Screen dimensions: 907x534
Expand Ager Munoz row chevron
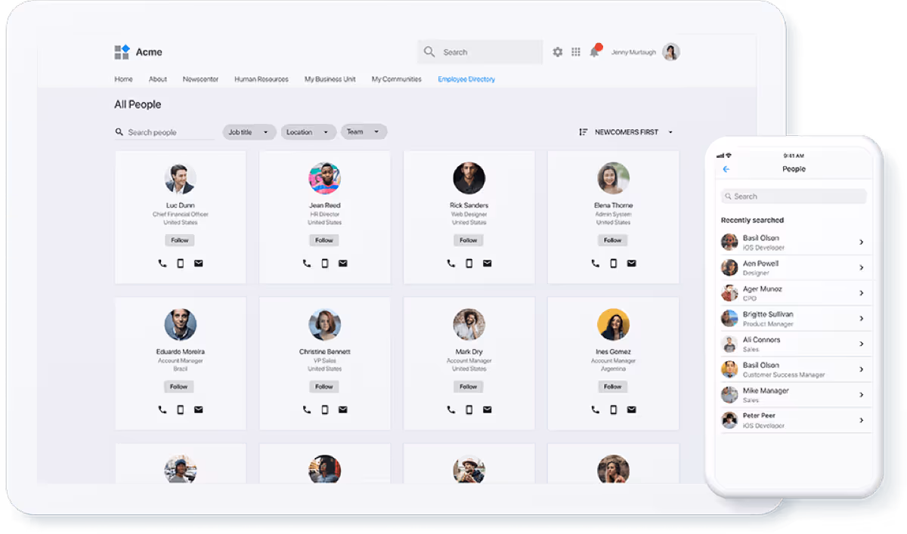click(862, 293)
